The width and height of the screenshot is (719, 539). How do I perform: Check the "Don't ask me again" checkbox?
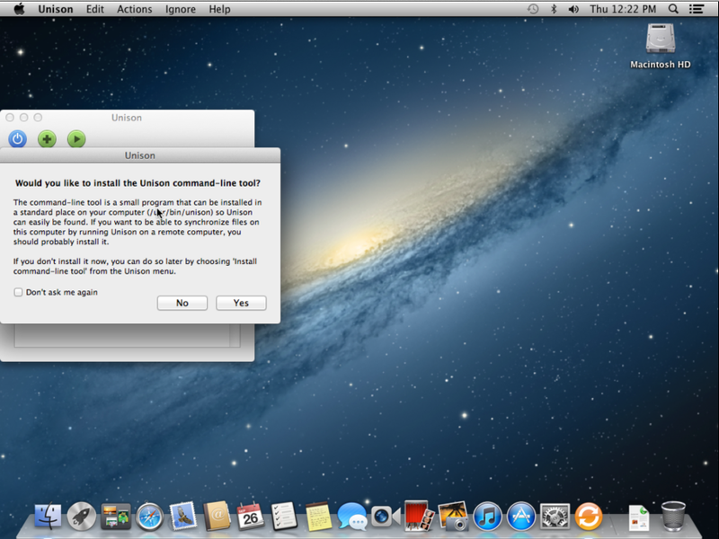18,292
